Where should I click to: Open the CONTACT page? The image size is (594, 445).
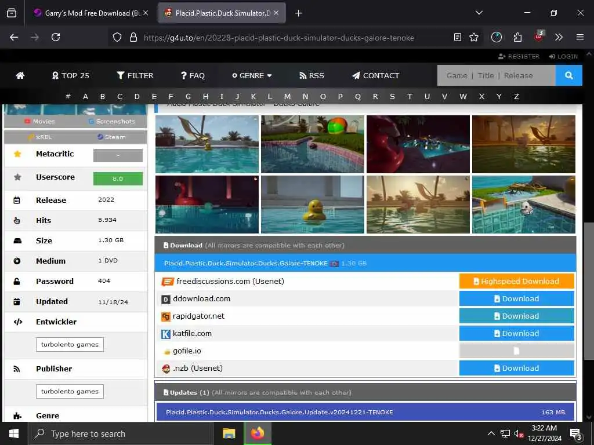[x=376, y=75]
